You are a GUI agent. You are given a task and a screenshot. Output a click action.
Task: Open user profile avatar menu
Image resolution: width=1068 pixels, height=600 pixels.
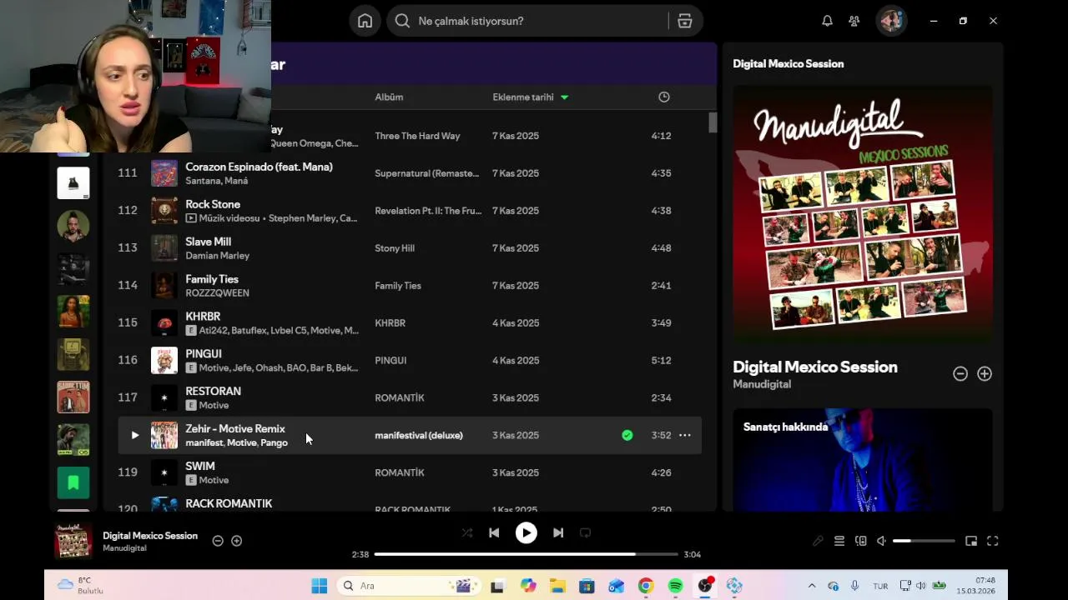891,21
